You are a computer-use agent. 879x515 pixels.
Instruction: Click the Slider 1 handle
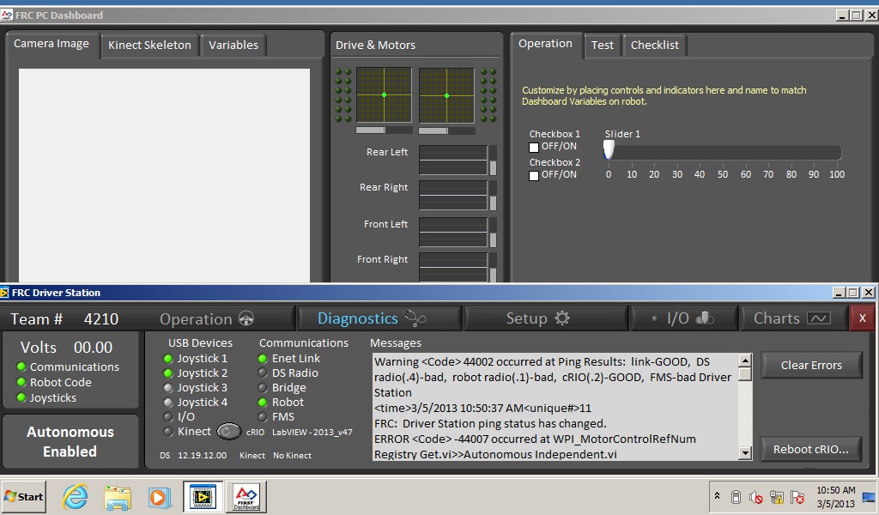coord(609,149)
